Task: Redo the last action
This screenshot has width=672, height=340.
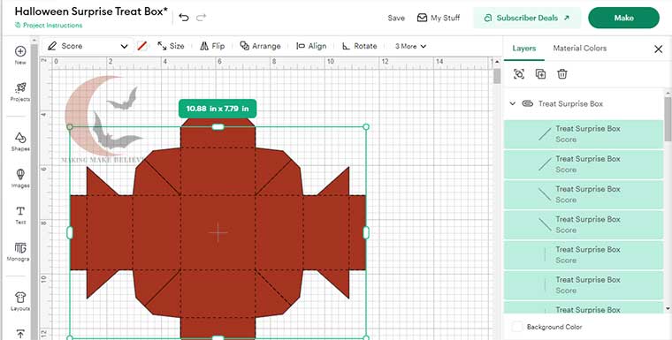Action: point(201,18)
